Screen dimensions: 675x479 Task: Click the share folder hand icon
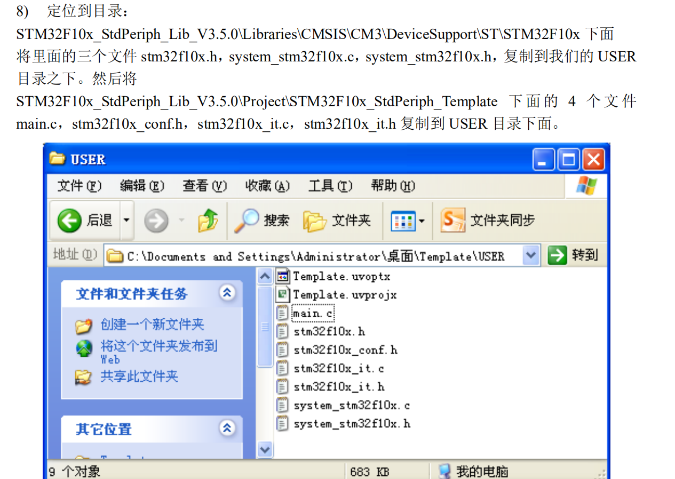pyautogui.click(x=83, y=377)
